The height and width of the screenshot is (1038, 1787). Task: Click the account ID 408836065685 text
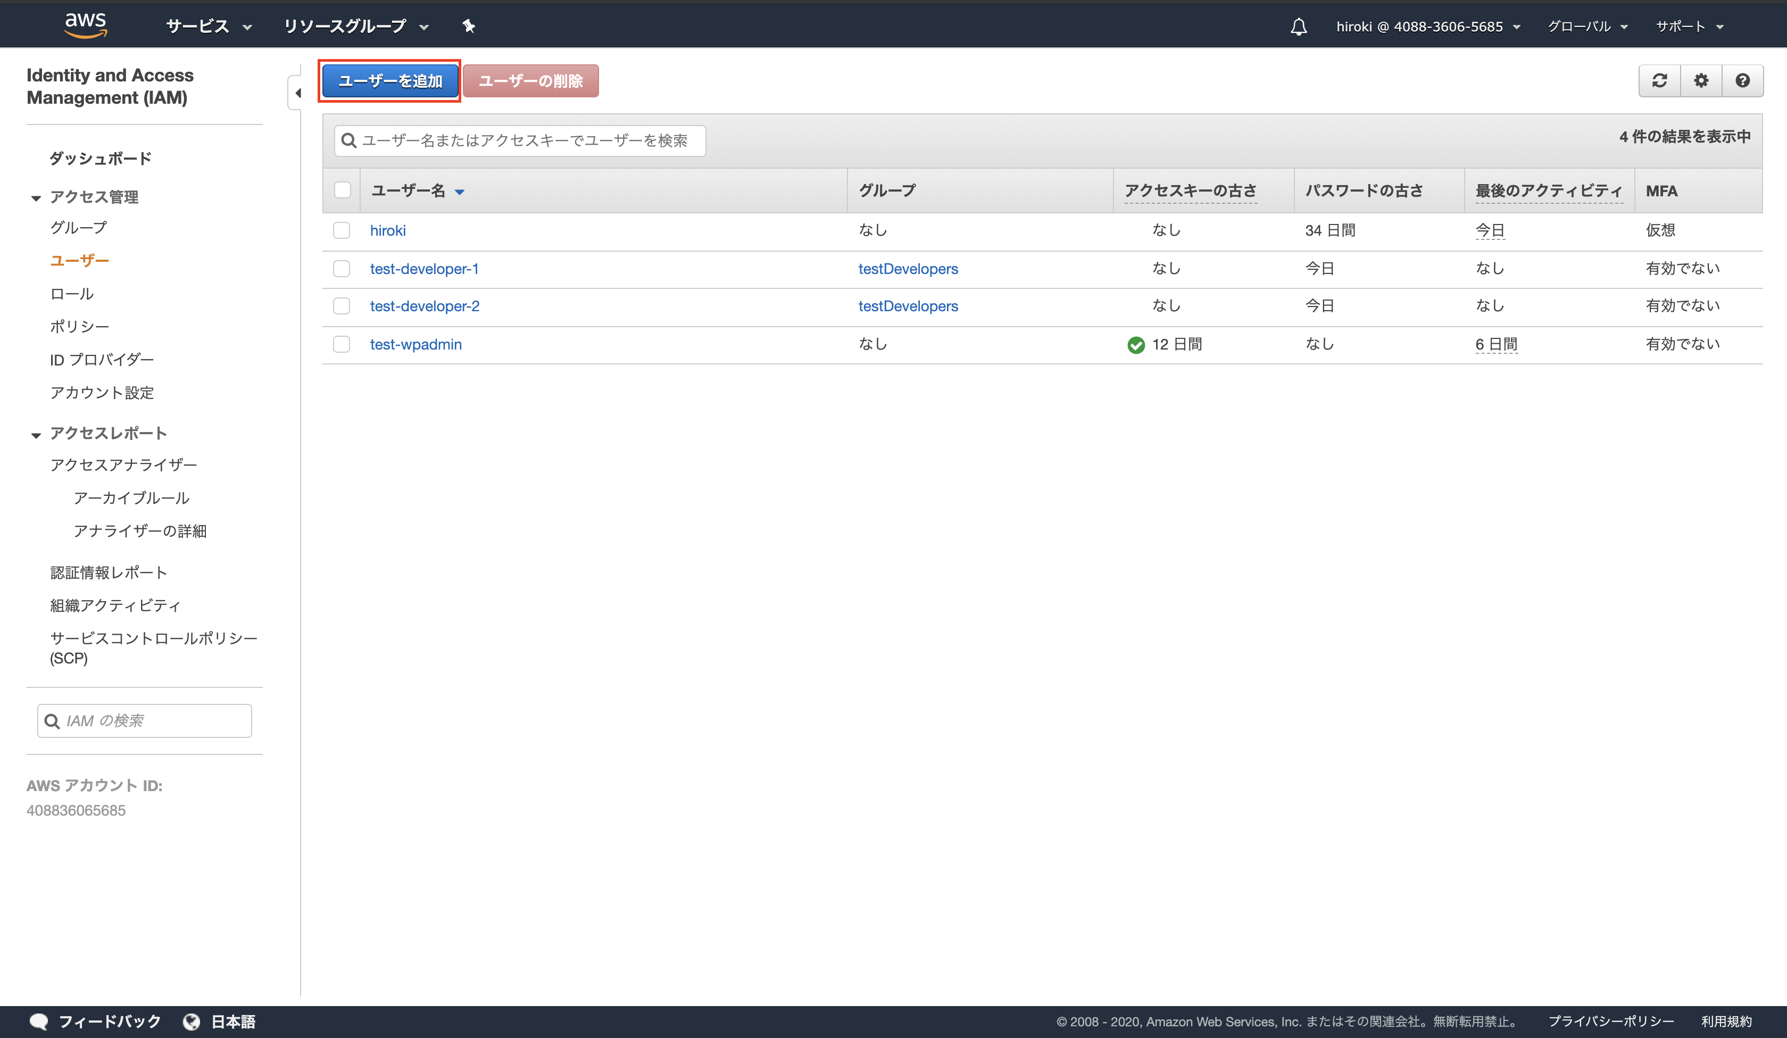click(76, 810)
